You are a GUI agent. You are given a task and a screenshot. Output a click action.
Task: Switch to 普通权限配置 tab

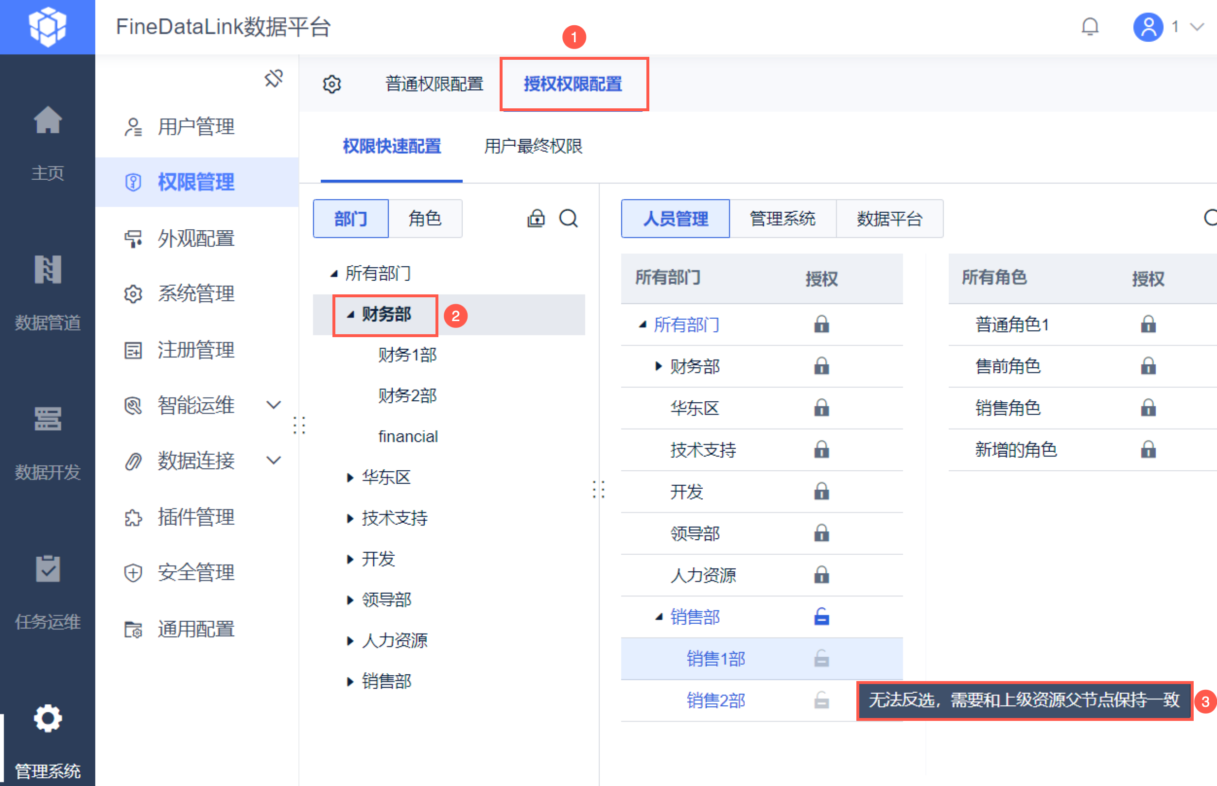coord(434,84)
